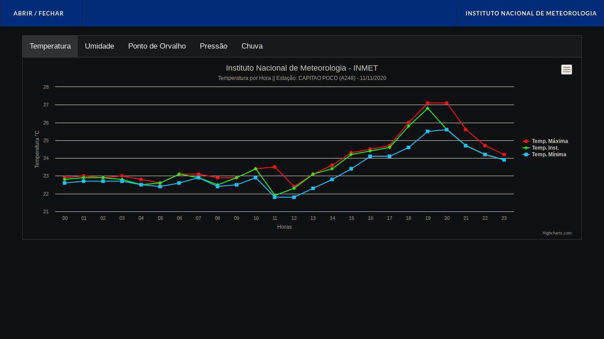Viewport: 604px width, 339px height.
Task: Click the y-axis label 21
Action: 46,212
